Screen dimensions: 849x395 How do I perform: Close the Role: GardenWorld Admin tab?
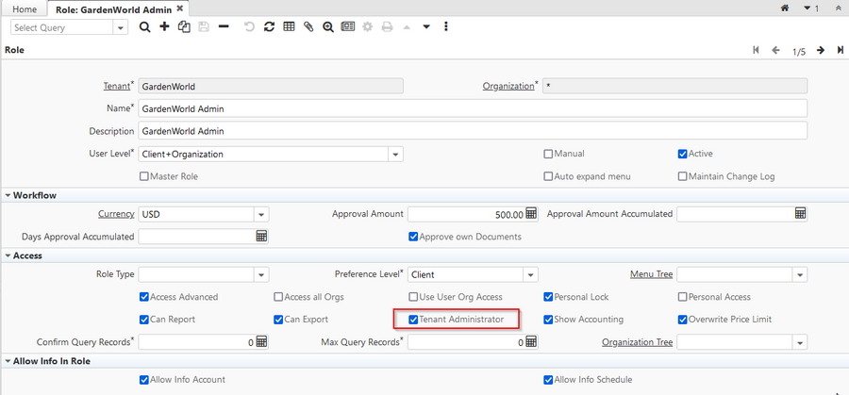pos(180,8)
